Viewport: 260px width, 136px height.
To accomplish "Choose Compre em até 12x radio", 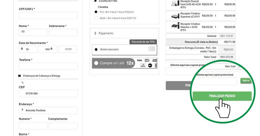I will (x=96, y=63).
